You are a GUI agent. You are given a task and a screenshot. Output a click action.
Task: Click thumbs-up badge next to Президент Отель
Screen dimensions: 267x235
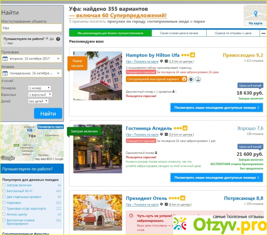[183, 198]
